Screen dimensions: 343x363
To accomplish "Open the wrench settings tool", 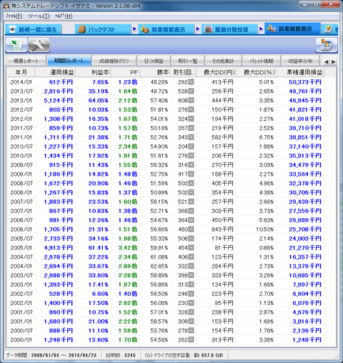I will tap(39, 45).
